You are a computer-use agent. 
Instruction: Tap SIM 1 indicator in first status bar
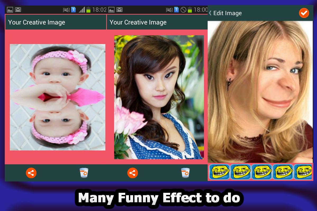[74, 10]
